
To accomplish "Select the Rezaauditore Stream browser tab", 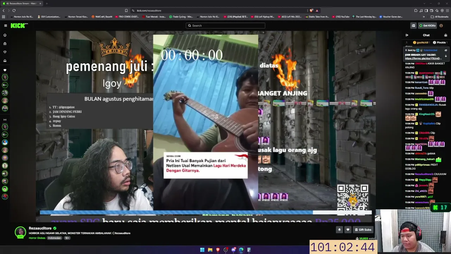I will tap(22, 4).
